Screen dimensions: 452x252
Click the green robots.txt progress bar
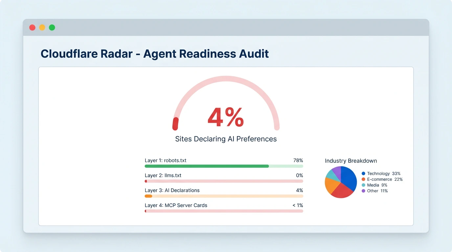coord(206,166)
